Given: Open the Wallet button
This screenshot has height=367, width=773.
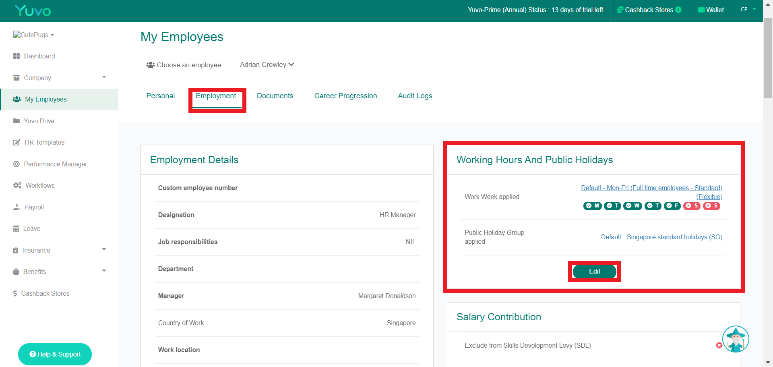Looking at the screenshot, I should [711, 10].
